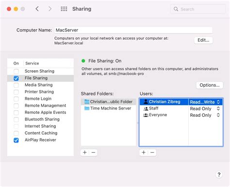Enable Media Sharing checkbox

click(x=16, y=85)
